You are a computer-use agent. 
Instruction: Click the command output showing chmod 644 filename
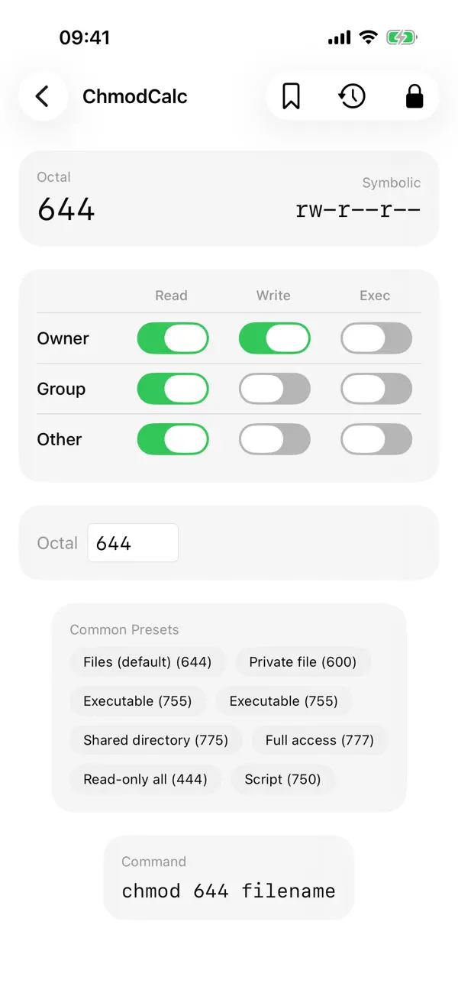point(227,891)
